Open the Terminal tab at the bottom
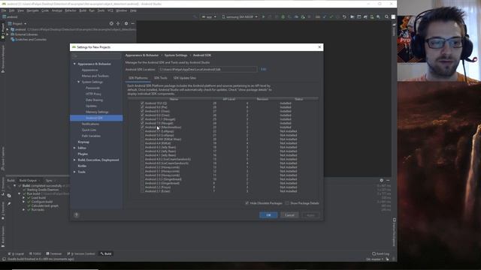The height and width of the screenshot is (270, 481). click(54, 253)
